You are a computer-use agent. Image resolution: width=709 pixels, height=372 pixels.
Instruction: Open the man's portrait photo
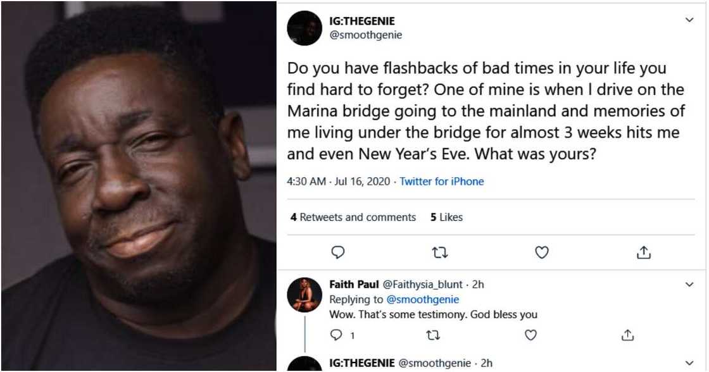138,186
